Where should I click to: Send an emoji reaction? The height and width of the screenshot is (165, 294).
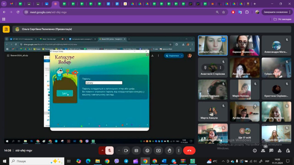[x=147, y=150]
